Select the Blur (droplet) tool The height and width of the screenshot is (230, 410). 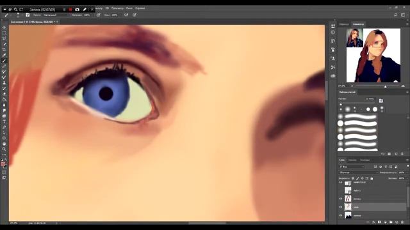(x=4, y=105)
